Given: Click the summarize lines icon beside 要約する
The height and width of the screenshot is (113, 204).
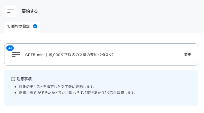Looking at the screenshot, I should tap(11, 11).
